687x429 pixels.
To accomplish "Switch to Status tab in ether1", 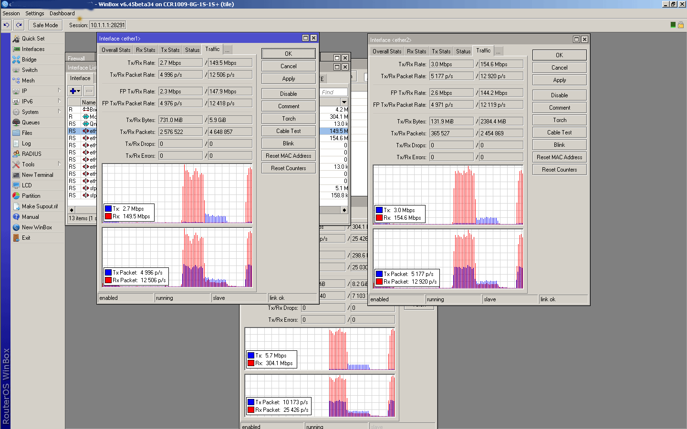I will [x=192, y=50].
